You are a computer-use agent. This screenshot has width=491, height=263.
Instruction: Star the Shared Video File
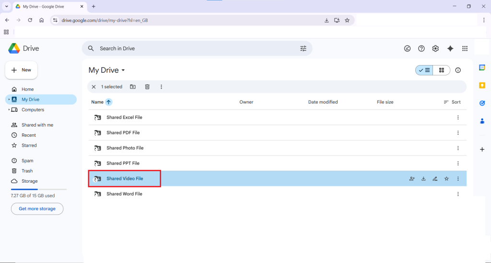pos(446,179)
